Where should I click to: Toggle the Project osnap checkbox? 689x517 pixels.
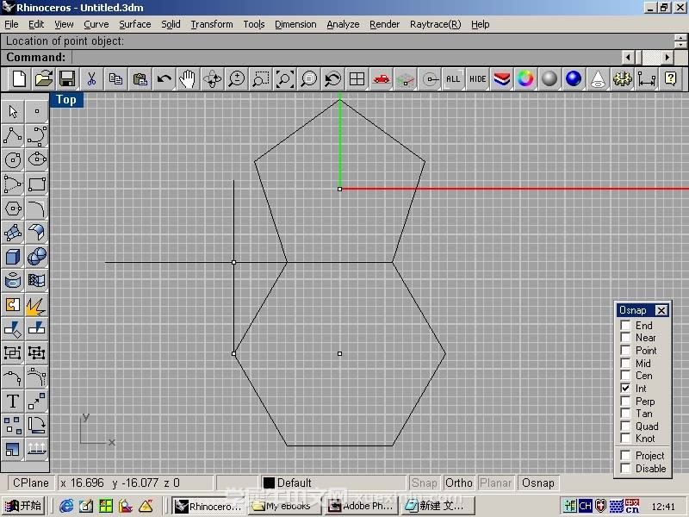coord(625,456)
